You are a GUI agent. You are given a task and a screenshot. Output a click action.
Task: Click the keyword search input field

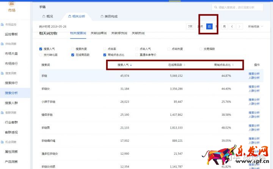pyautogui.click(x=240, y=7)
